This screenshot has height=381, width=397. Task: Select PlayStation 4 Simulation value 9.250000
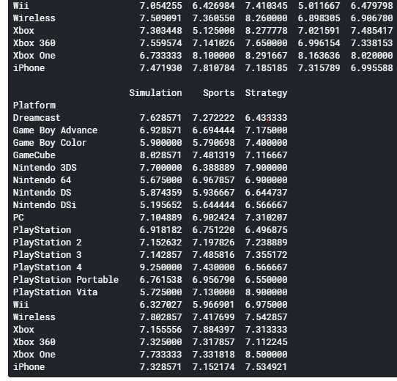[x=160, y=267]
